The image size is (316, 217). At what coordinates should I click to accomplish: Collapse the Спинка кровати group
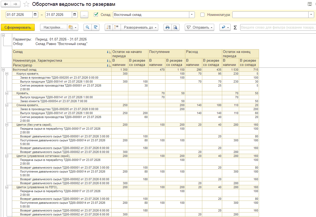point(7,105)
